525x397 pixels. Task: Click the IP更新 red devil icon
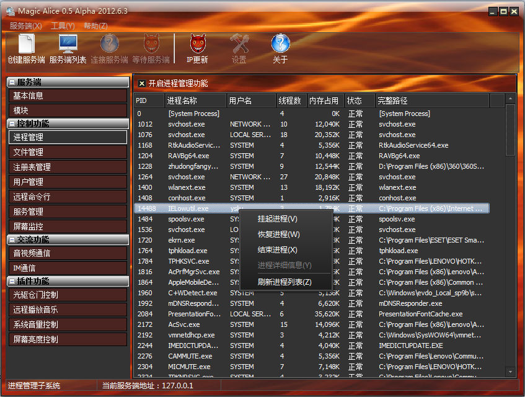pyautogui.click(x=198, y=43)
